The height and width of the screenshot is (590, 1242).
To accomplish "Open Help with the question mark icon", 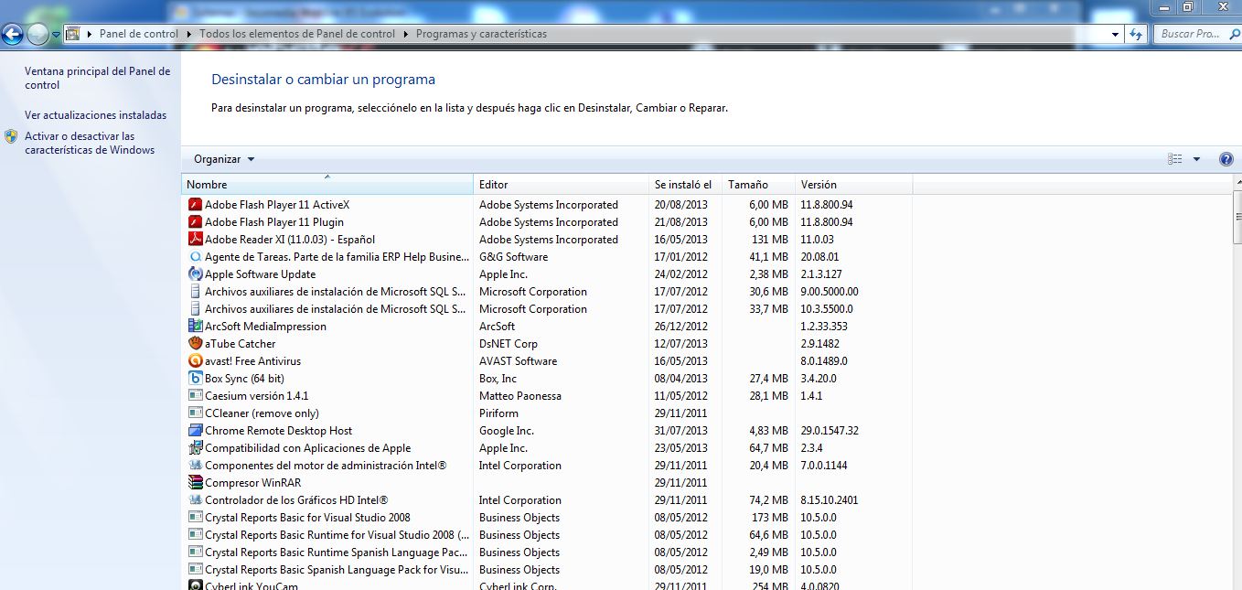I will tap(1226, 158).
